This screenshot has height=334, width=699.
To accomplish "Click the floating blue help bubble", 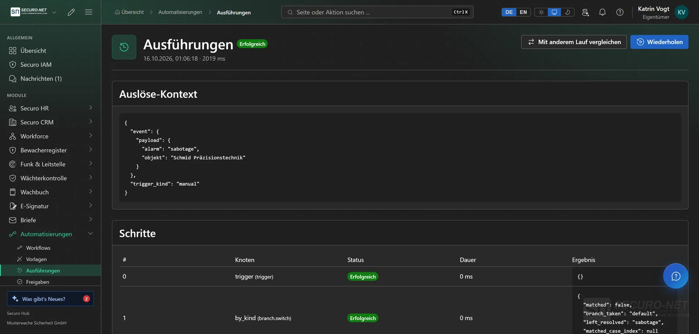I will (x=676, y=276).
